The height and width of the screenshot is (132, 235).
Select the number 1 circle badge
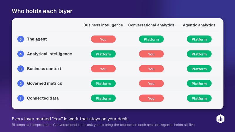(21, 98)
